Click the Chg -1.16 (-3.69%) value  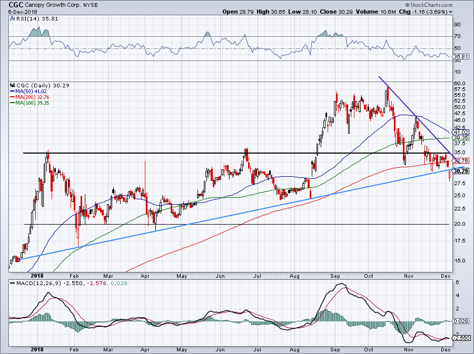tap(423, 12)
